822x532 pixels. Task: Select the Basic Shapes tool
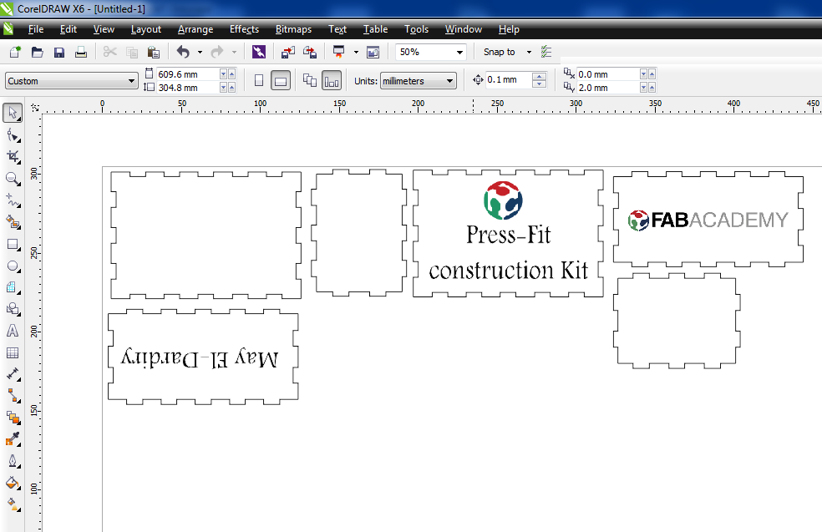13,309
